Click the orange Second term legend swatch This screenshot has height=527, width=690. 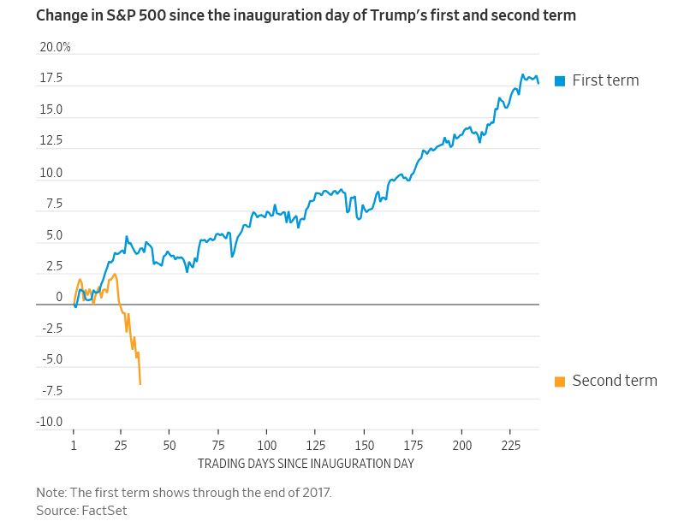click(x=560, y=381)
